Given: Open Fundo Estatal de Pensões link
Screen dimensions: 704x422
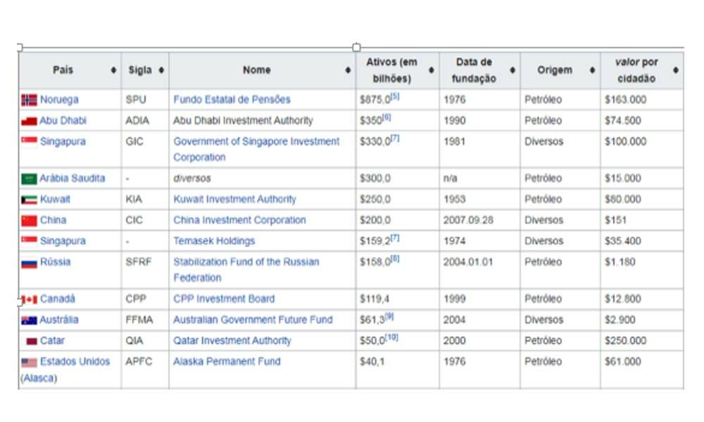Looking at the screenshot, I should [x=232, y=100].
